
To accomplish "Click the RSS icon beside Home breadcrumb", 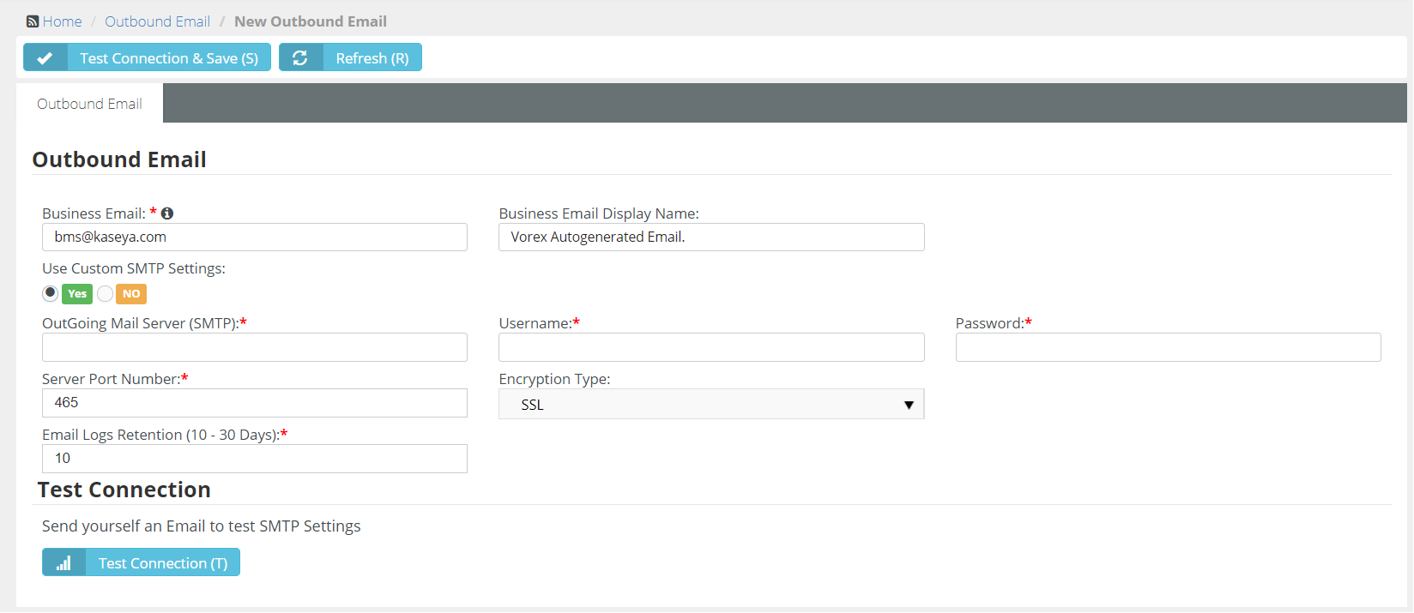I will coord(33,21).
